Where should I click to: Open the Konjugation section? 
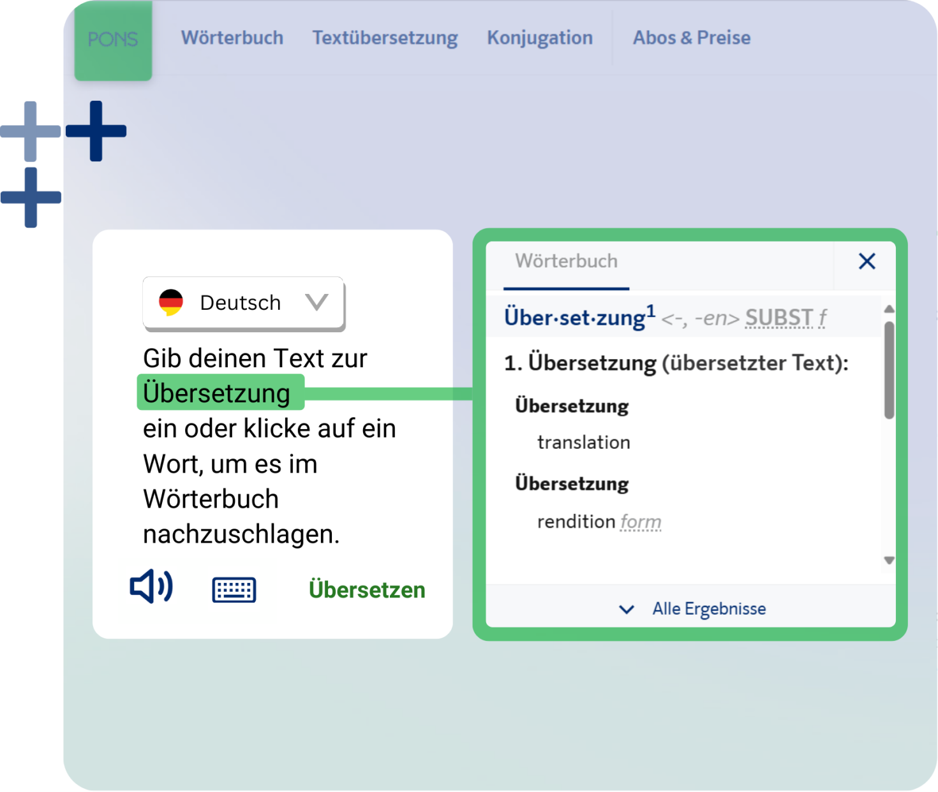[x=539, y=38]
